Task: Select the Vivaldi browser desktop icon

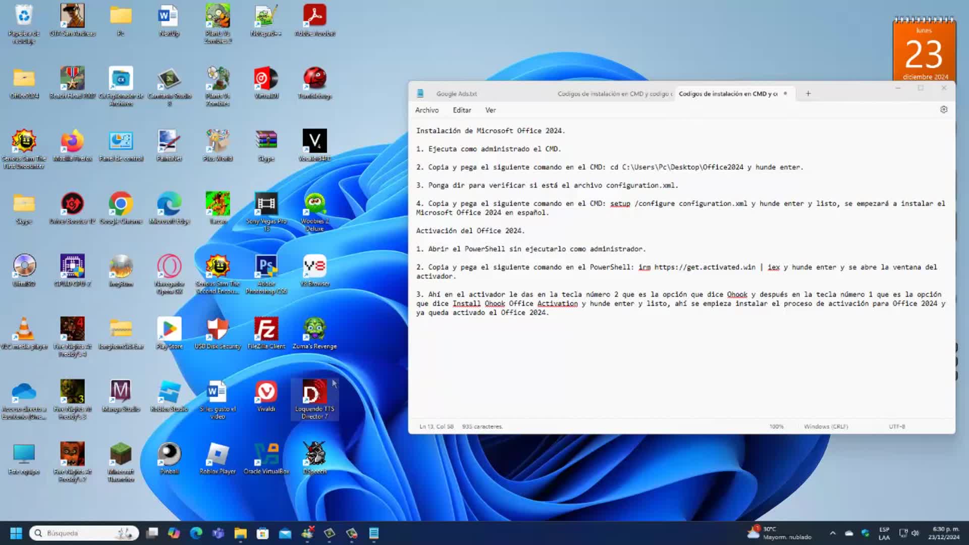Action: (x=266, y=393)
